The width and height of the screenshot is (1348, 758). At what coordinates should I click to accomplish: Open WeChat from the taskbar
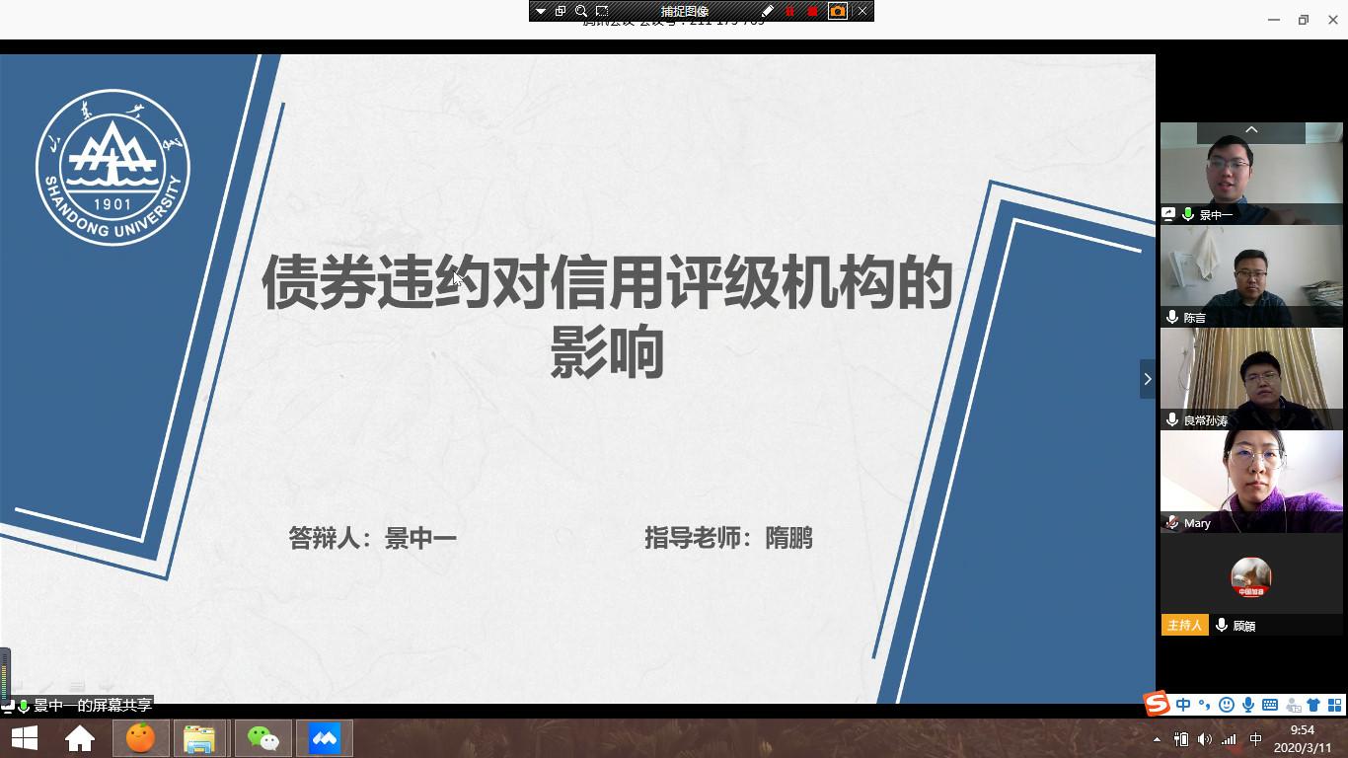click(262, 738)
